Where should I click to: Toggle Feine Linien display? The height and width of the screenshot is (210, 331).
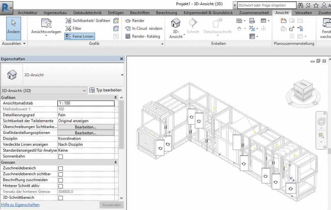pyautogui.click(x=80, y=36)
